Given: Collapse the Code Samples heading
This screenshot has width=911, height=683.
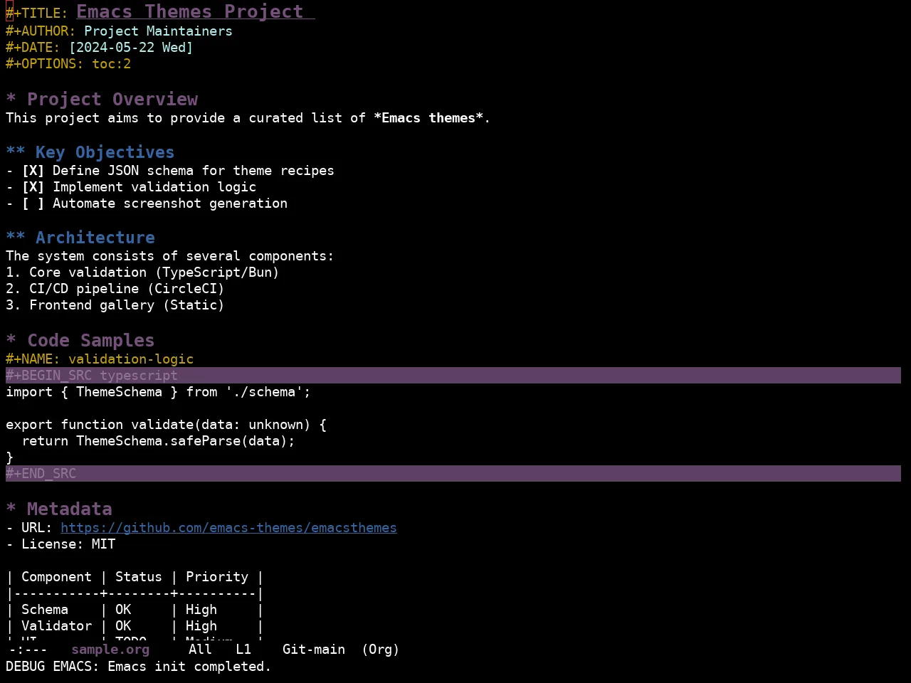Looking at the screenshot, I should point(80,341).
